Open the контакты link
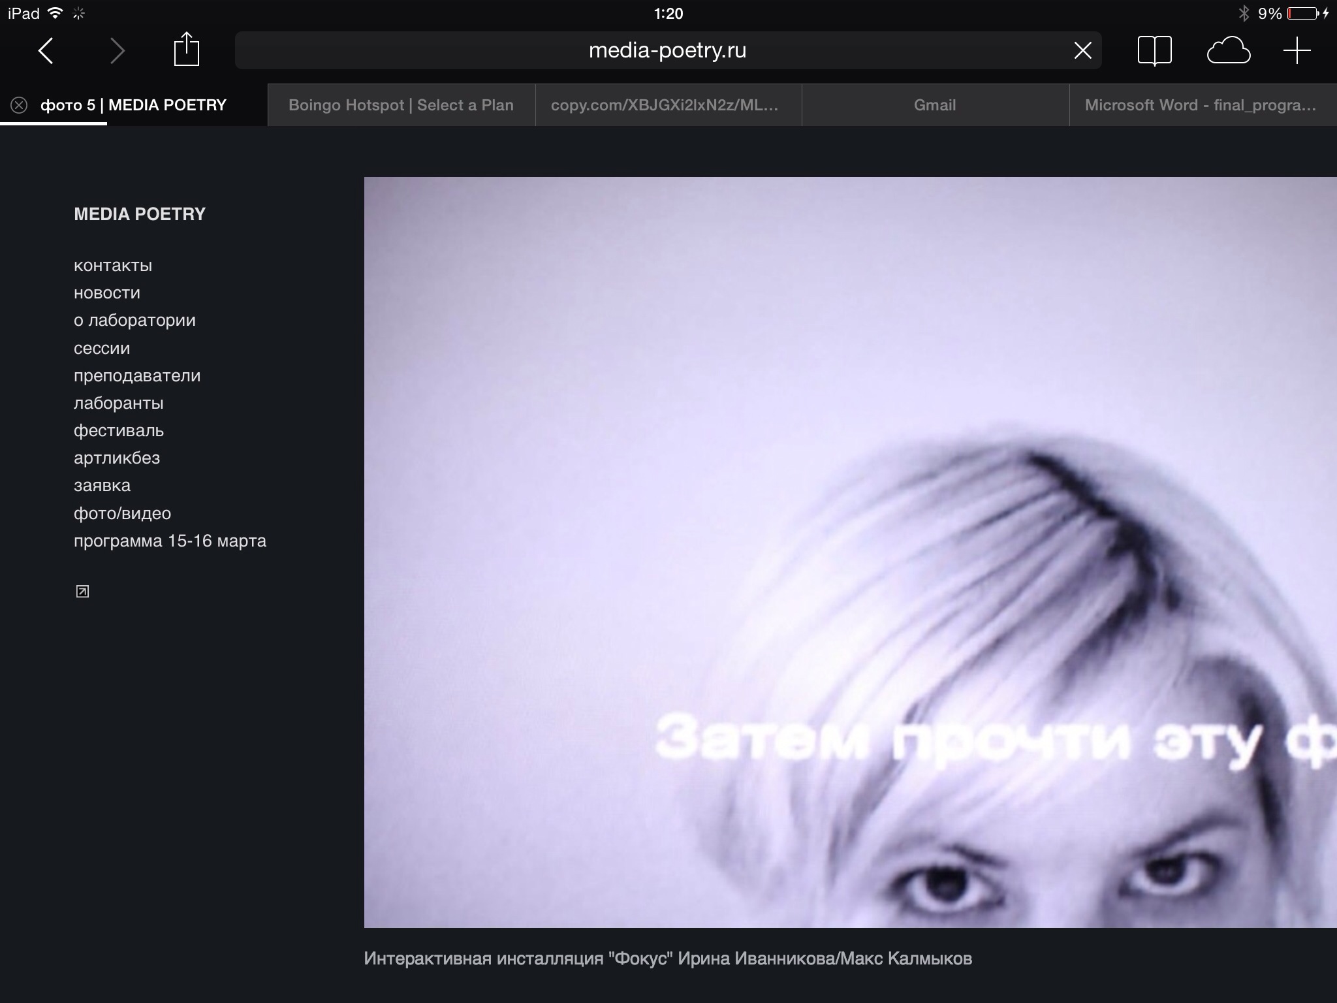This screenshot has width=1337, height=1003. pos(113,266)
